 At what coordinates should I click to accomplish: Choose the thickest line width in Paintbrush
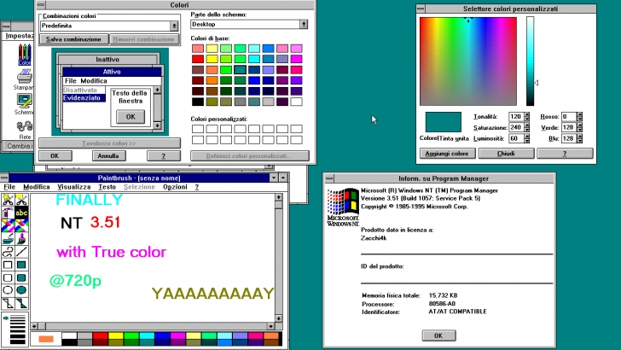click(17, 341)
